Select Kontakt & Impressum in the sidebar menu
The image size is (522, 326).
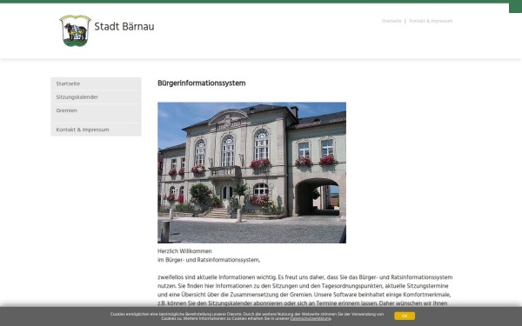(x=96, y=130)
